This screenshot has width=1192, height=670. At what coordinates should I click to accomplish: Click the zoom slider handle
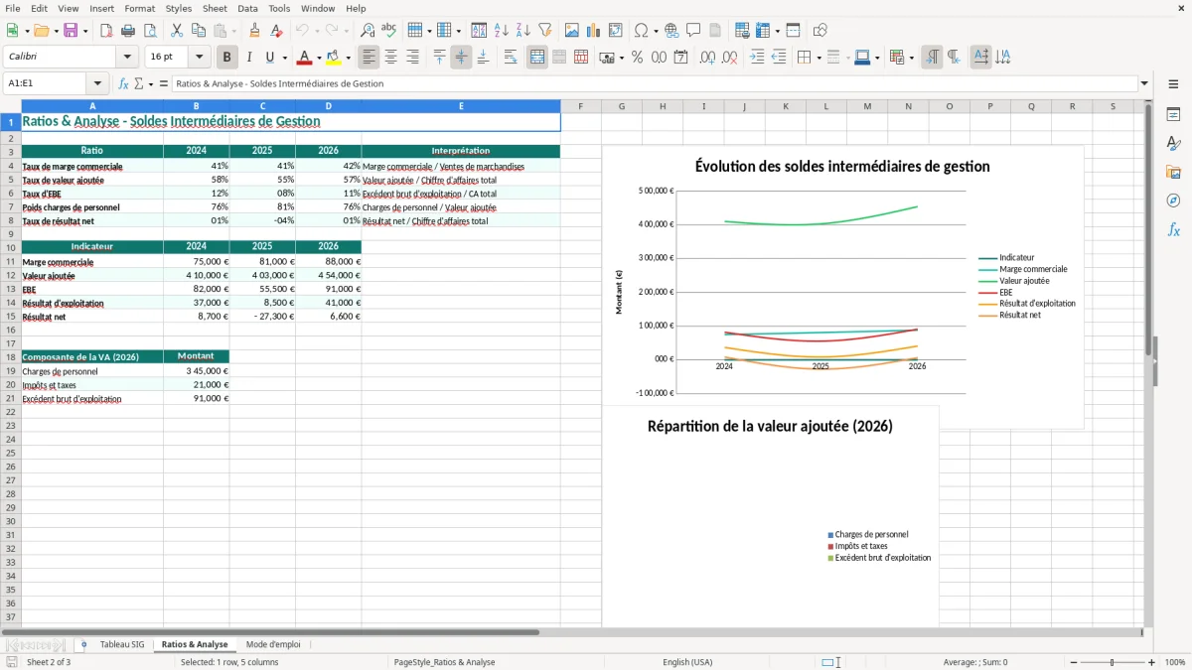click(1112, 662)
